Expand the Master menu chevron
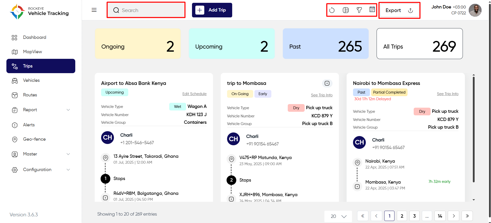This screenshot has height=223, width=491. [x=68, y=154]
